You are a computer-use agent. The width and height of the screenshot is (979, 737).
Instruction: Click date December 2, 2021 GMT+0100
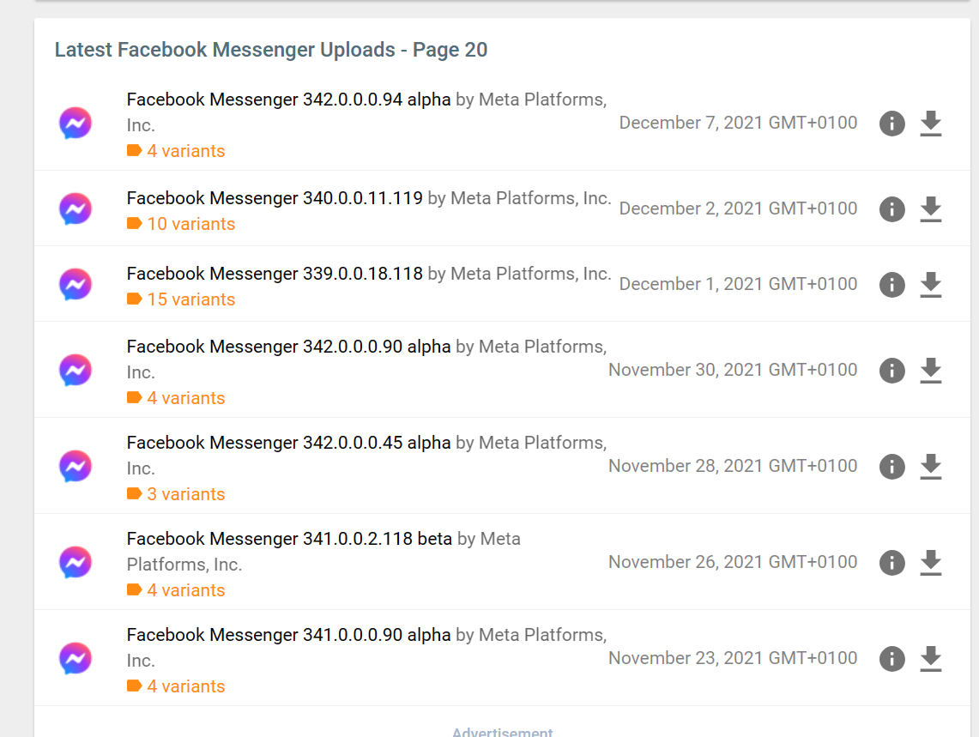pyautogui.click(x=738, y=208)
